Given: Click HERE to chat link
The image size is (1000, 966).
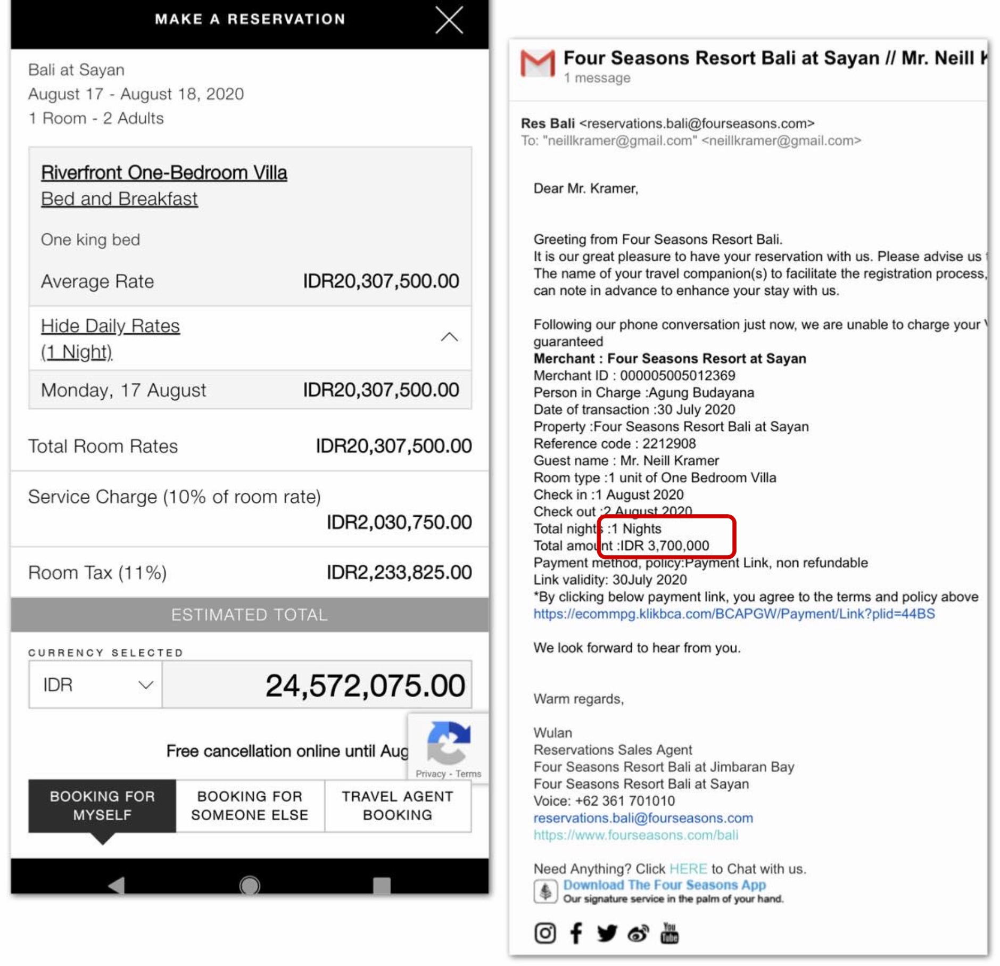Looking at the screenshot, I should (688, 869).
